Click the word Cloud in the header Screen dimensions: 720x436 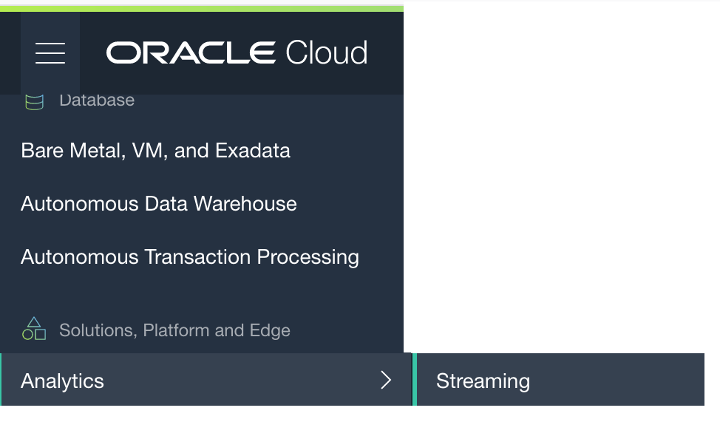tap(326, 53)
